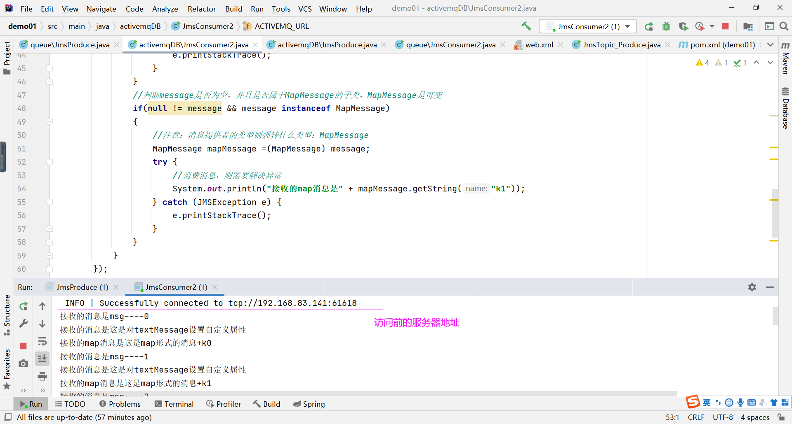Stop process with red square in Run panel

pyautogui.click(x=24, y=346)
